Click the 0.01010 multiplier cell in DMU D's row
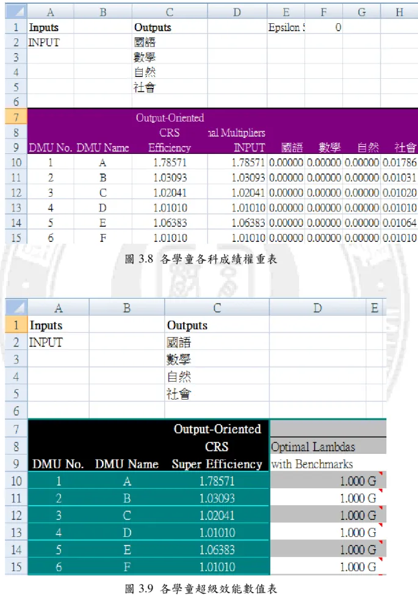418x595 pixels. [x=400, y=208]
